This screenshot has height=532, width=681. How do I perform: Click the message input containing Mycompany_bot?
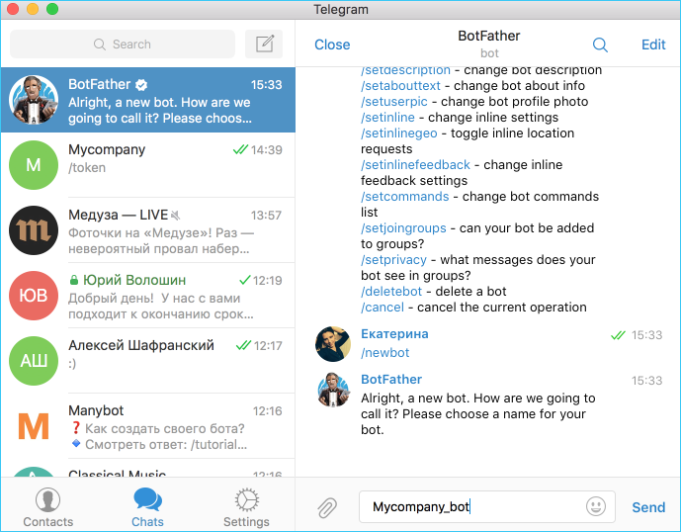[487, 507]
